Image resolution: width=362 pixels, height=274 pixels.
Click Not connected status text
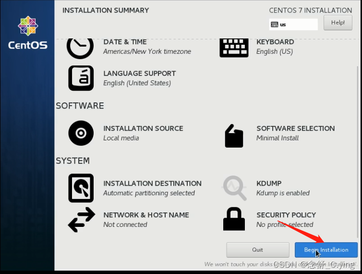[x=125, y=224]
